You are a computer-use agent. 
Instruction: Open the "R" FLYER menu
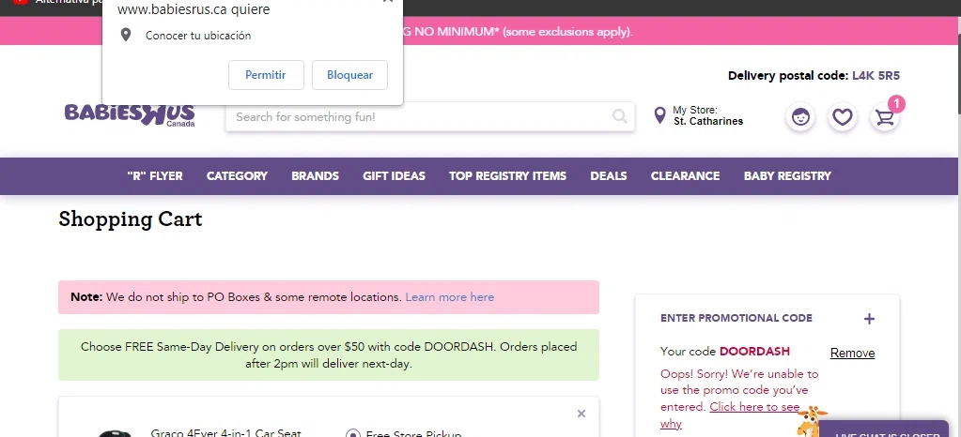pos(155,175)
